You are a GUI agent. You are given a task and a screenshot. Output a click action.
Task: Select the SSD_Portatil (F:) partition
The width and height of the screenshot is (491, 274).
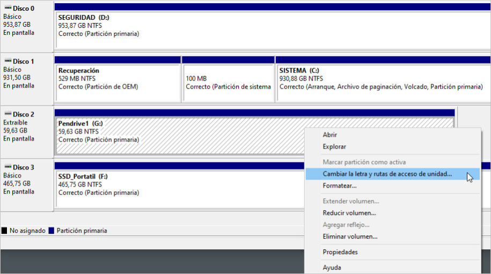[x=177, y=189]
